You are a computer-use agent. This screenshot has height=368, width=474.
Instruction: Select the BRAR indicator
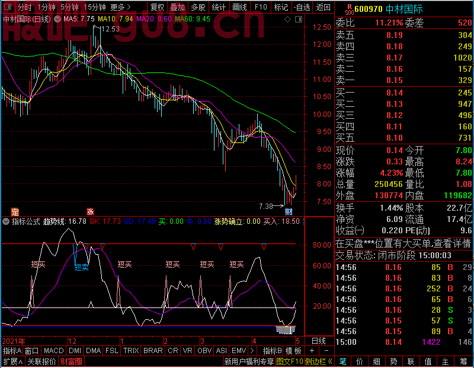click(153, 351)
